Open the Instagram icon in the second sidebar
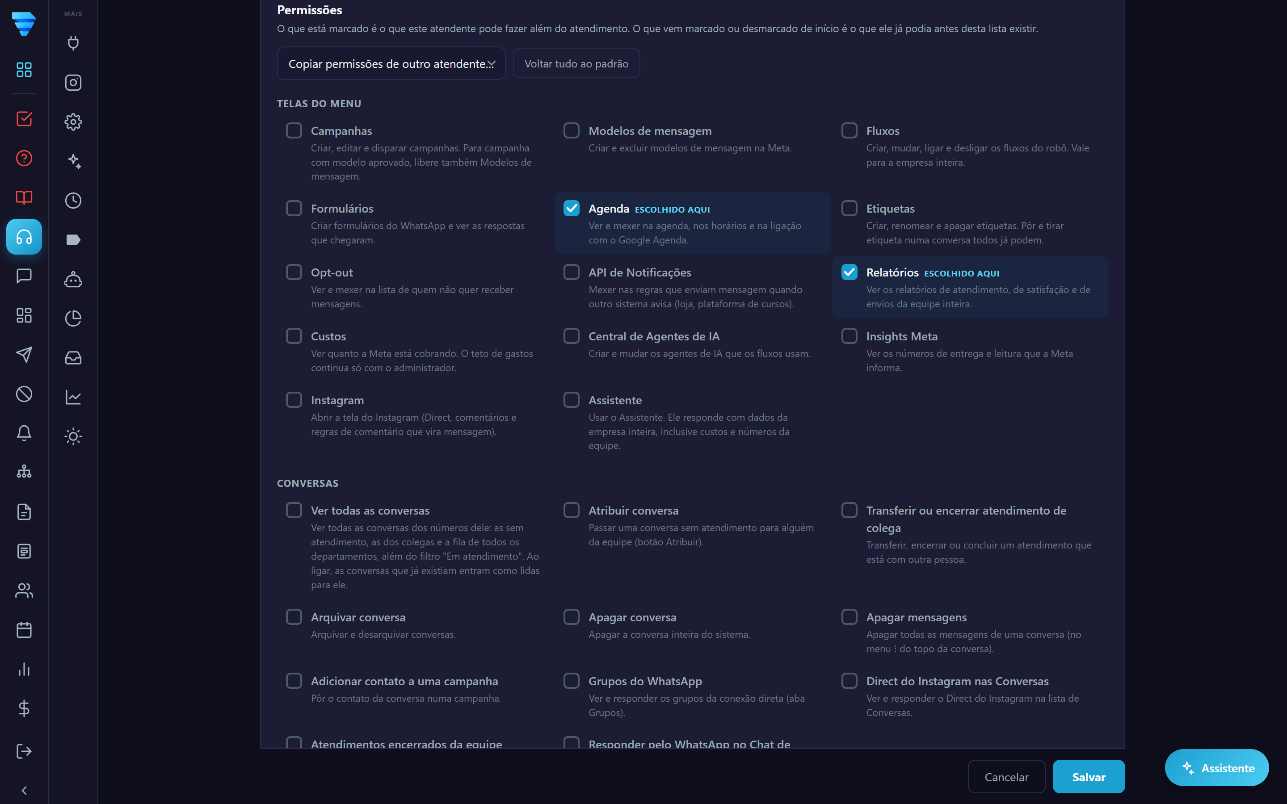Screen dimensions: 1287x804 point(73,83)
